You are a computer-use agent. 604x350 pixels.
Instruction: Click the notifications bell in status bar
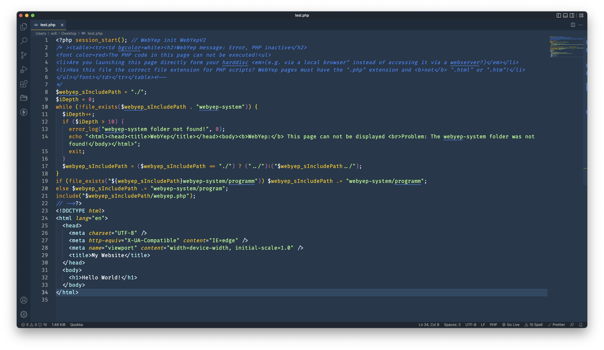point(581,325)
